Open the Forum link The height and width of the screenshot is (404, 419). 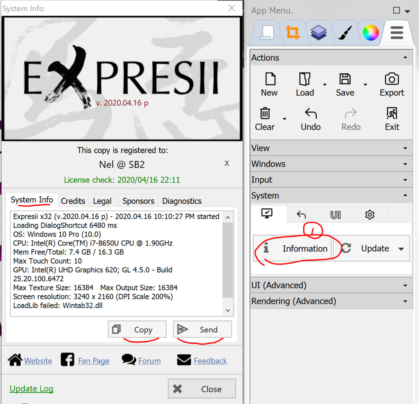point(150,361)
